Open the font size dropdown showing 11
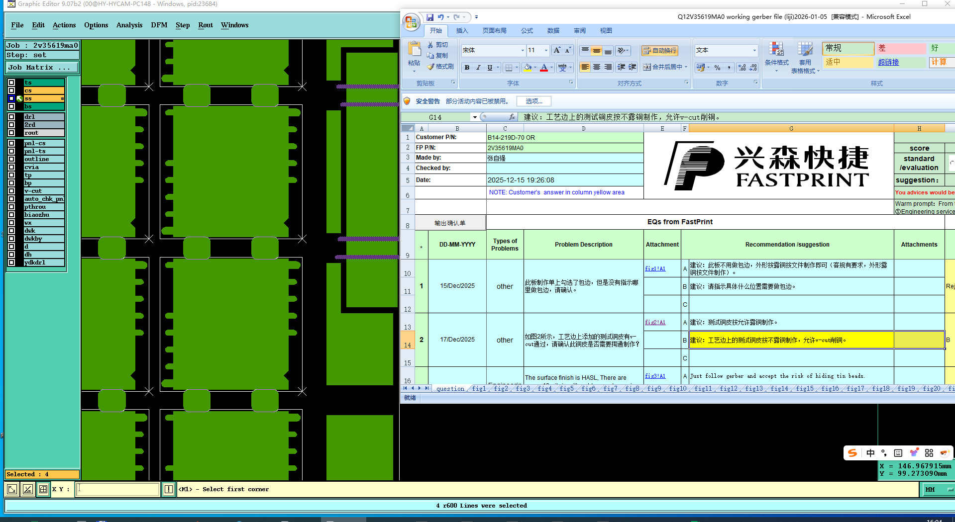This screenshot has height=522, width=955. 546,50
